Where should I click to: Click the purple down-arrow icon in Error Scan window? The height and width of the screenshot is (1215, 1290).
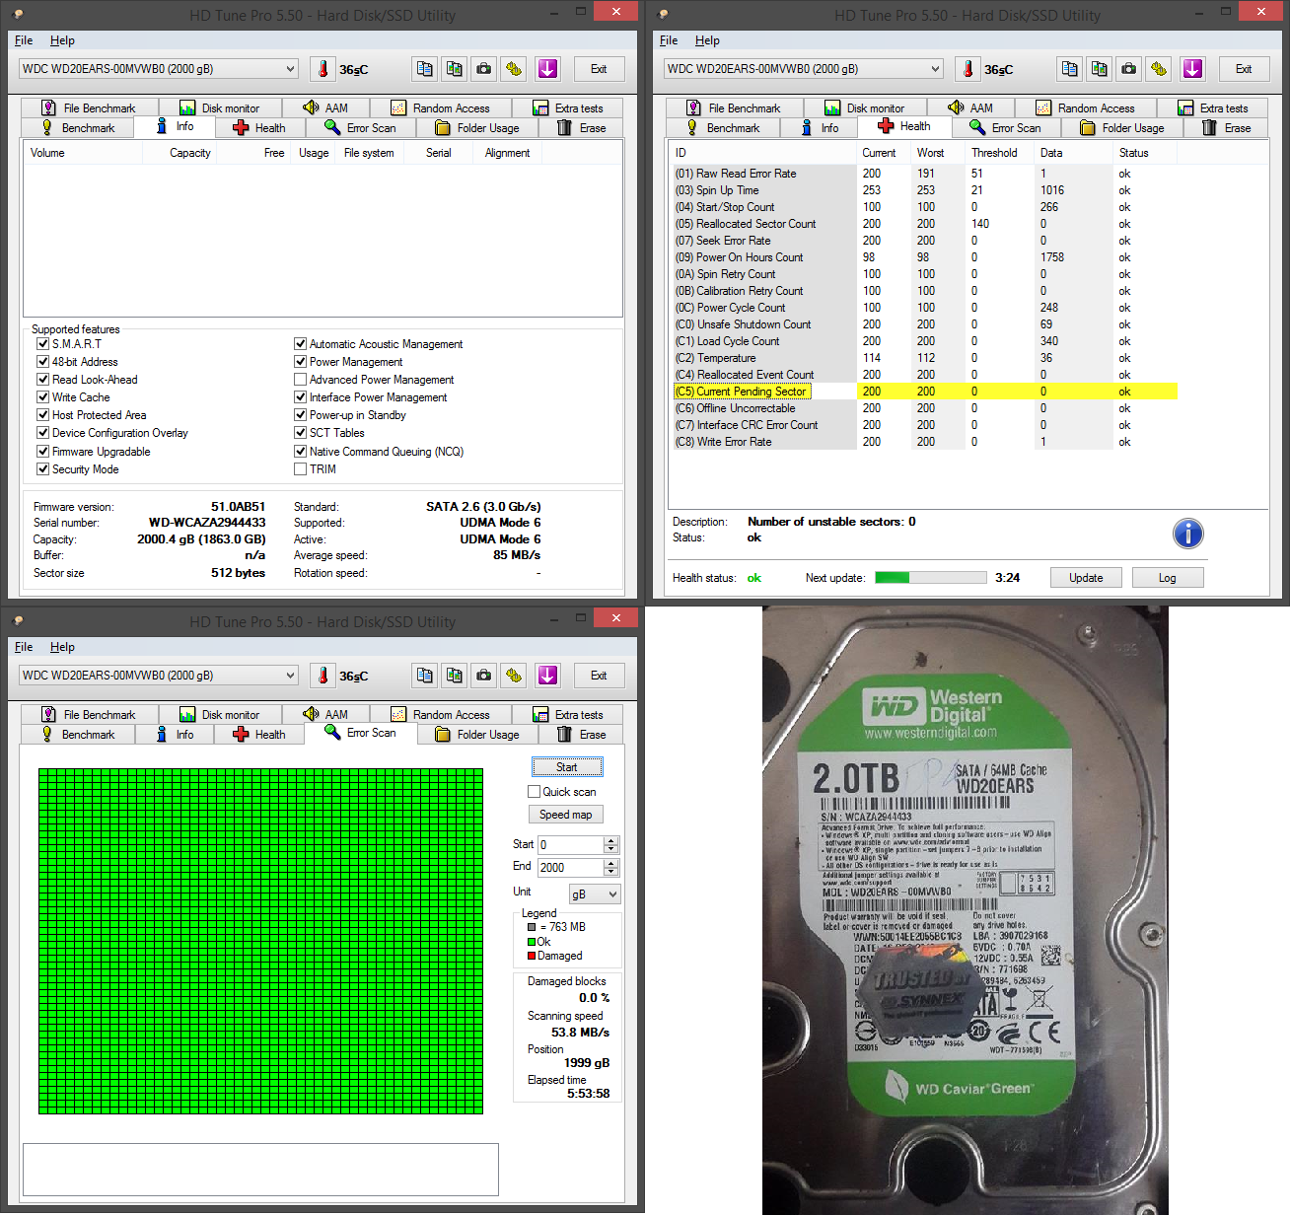(547, 676)
